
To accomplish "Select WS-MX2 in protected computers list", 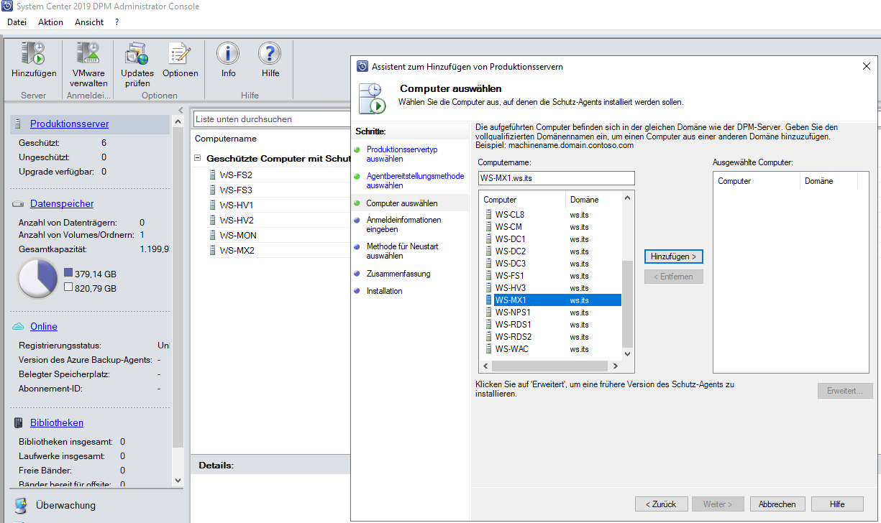I will (237, 251).
